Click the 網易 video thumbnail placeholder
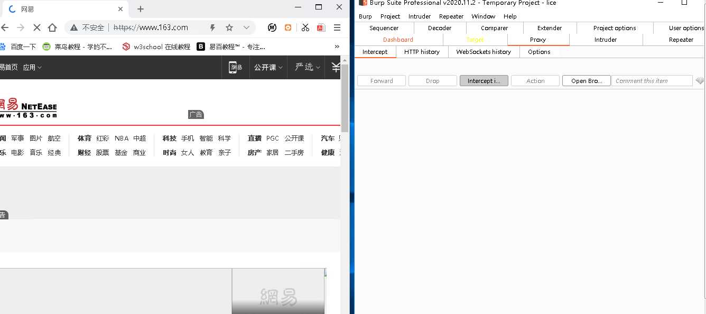Viewport: 706px width, 314px height. tap(278, 291)
